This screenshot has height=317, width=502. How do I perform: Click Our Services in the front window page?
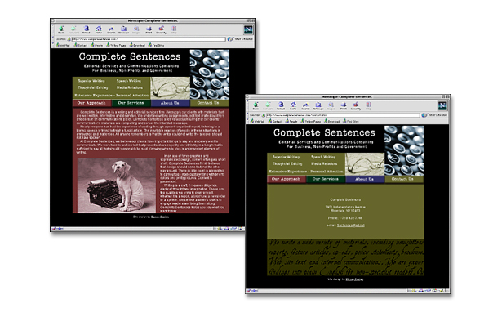coord(326,179)
